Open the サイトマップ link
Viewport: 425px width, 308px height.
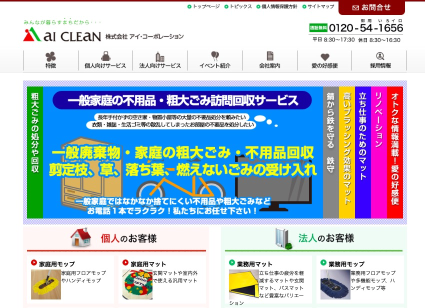[x=320, y=6]
